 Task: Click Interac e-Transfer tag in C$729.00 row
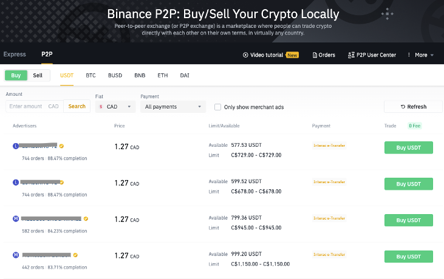coord(329,146)
